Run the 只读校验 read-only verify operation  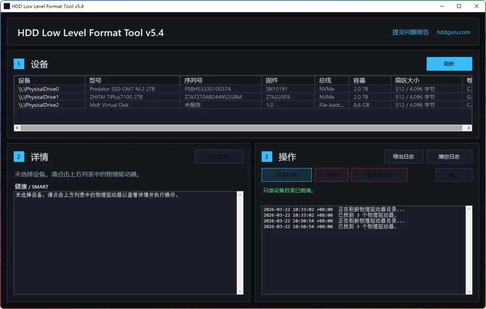pos(286,175)
